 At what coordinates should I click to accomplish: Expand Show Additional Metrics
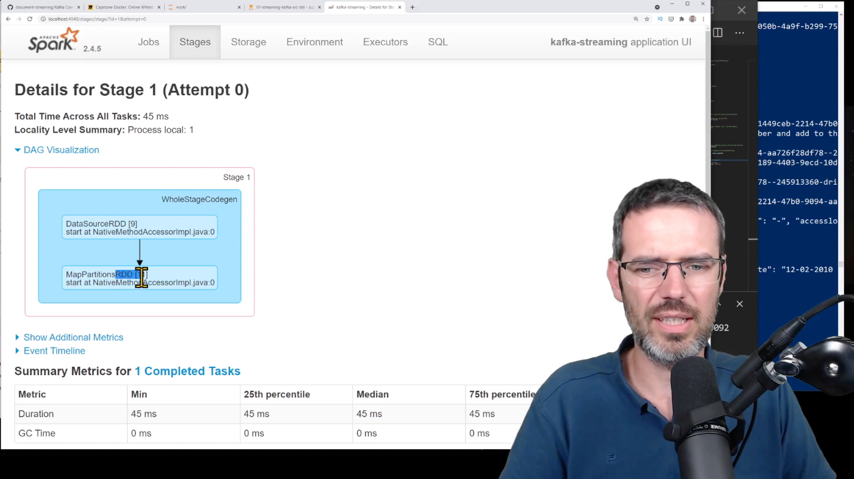pos(69,337)
